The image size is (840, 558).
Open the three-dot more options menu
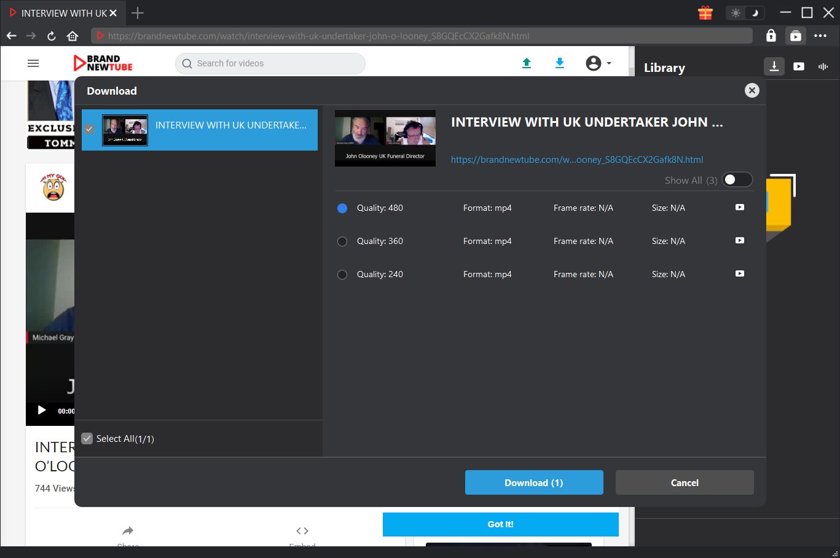[x=820, y=36]
